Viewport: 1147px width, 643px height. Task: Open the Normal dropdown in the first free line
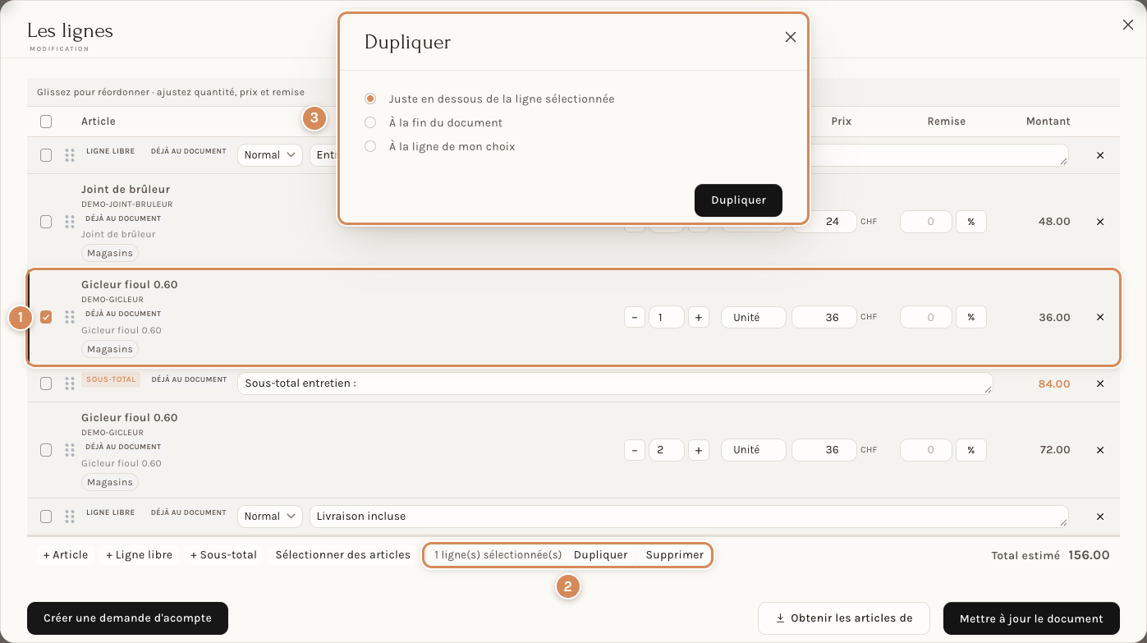(x=270, y=155)
